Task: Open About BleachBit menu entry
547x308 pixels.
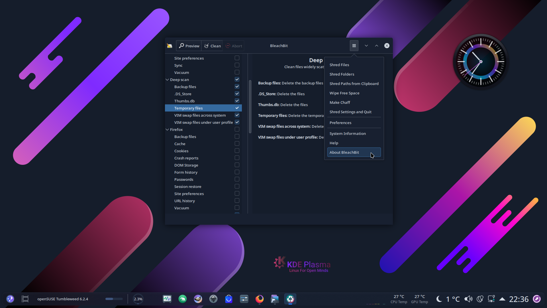Action: point(354,152)
